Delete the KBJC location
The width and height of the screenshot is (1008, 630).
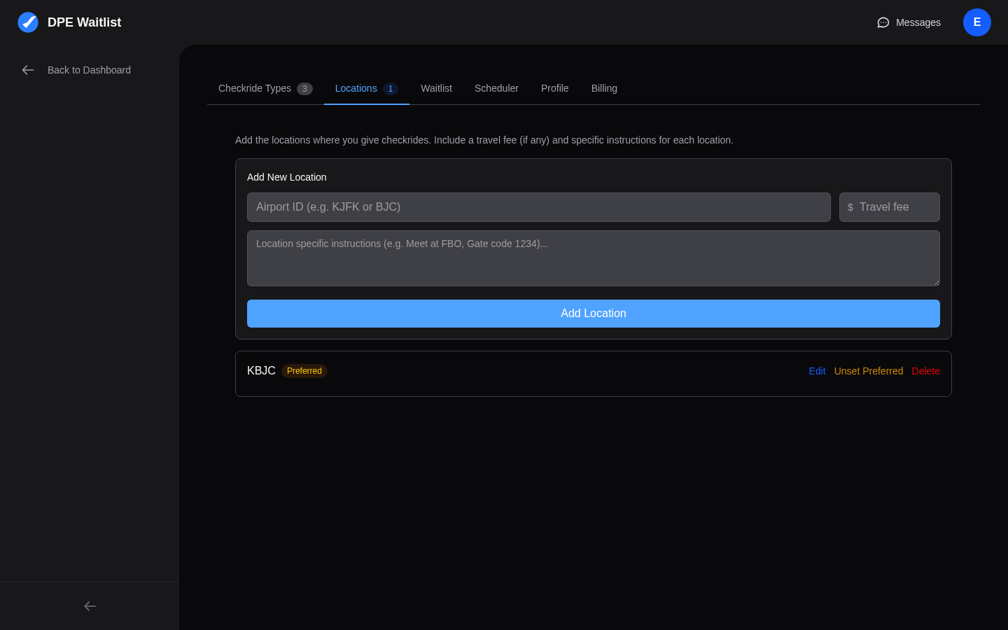(x=925, y=371)
